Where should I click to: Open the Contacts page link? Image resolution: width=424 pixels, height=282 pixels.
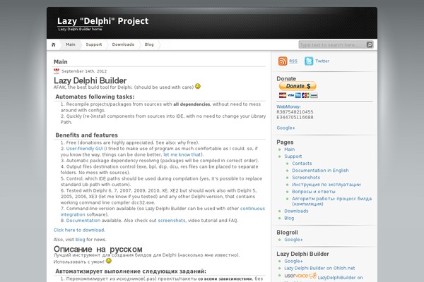click(302, 164)
